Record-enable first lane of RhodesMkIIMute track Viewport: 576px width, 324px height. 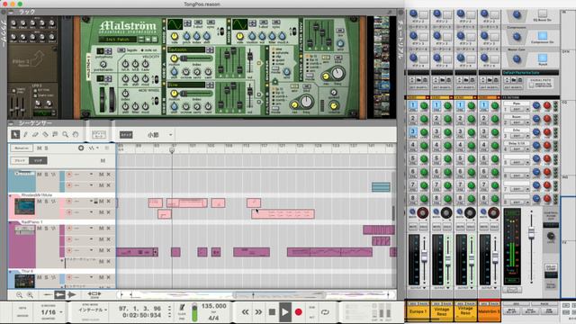(x=69, y=202)
